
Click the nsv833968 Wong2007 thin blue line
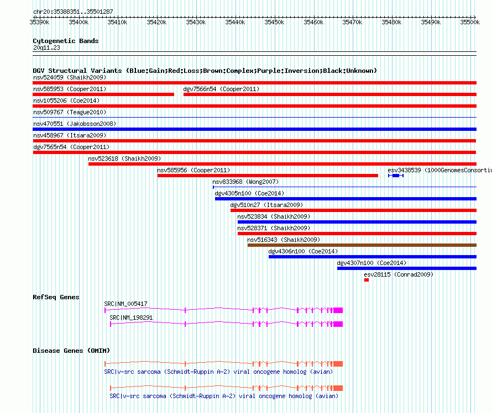click(x=344, y=187)
